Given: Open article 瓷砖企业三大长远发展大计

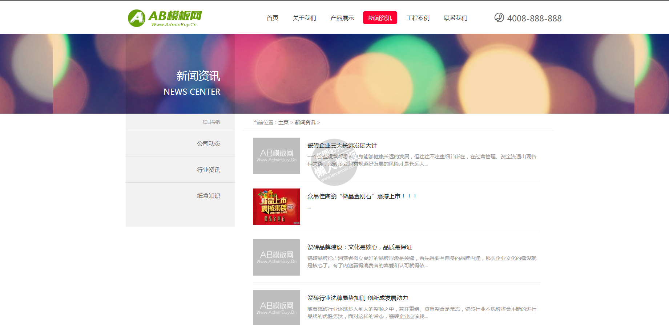Looking at the screenshot, I should pyautogui.click(x=342, y=145).
